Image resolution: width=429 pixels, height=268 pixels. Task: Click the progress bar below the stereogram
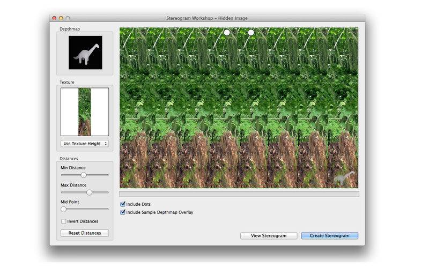[x=239, y=194]
